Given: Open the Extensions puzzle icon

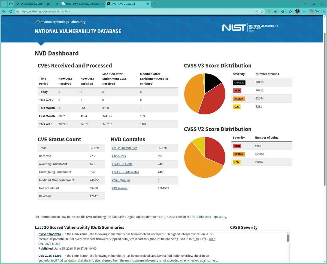Looking at the screenshot, I should point(283,11).
